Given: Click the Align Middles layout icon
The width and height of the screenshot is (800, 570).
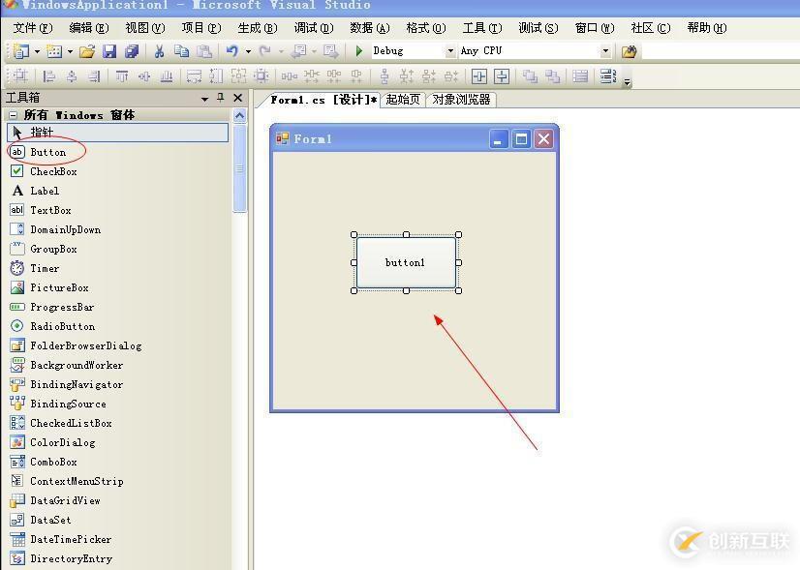Looking at the screenshot, I should coord(144,76).
